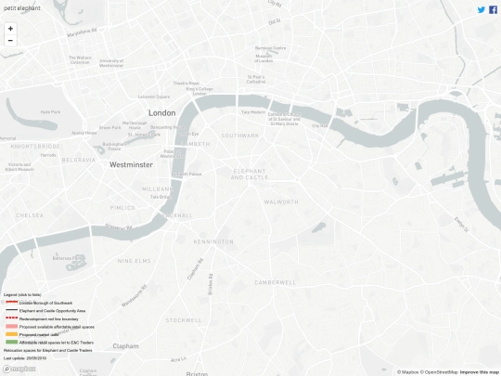
Task: Hide the legend via its header
Action: [22, 295]
